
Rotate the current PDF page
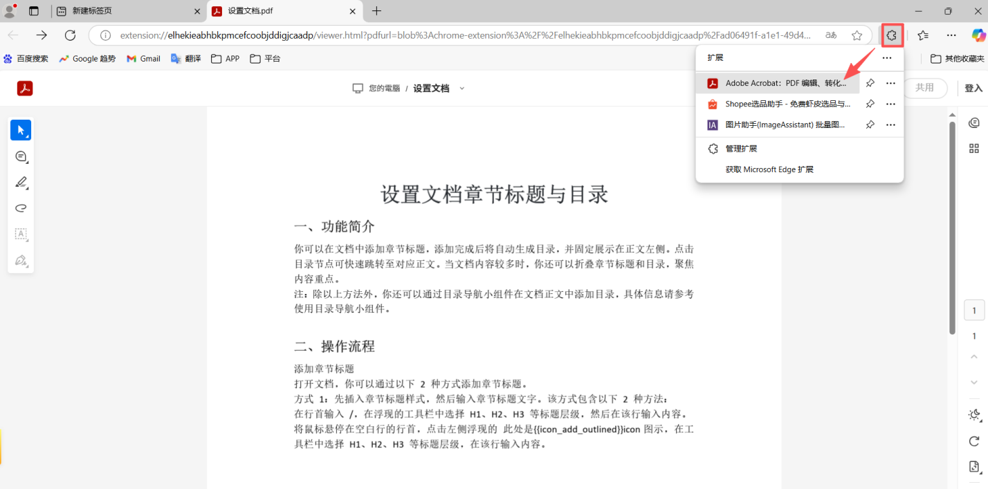coord(973,441)
